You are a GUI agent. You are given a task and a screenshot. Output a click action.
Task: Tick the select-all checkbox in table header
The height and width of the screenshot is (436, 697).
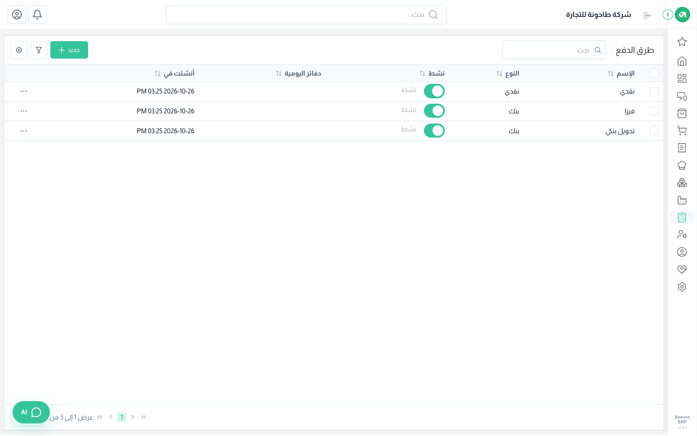[x=654, y=73]
